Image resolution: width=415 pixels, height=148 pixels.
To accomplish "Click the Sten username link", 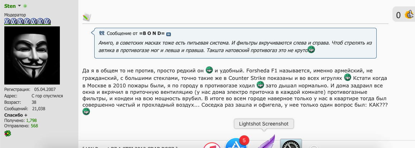I will [x=10, y=6].
